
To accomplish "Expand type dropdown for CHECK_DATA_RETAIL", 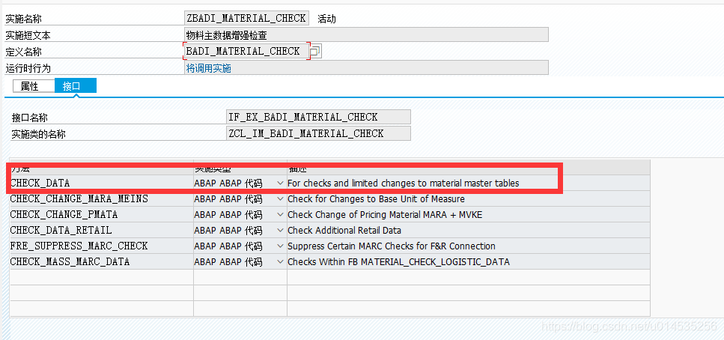I will click(280, 231).
